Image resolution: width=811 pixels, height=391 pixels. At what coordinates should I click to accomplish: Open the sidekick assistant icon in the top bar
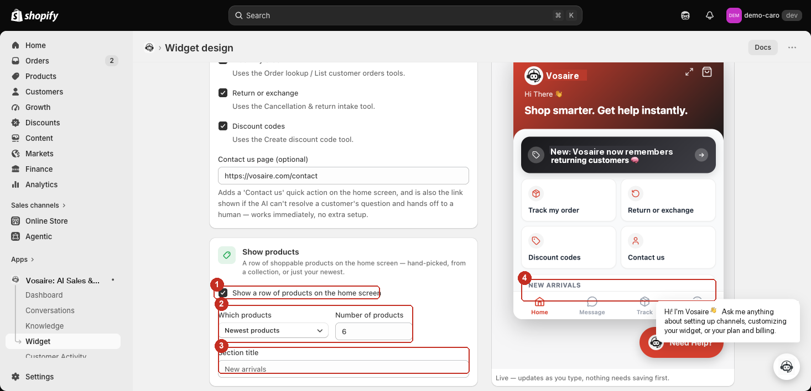[685, 15]
